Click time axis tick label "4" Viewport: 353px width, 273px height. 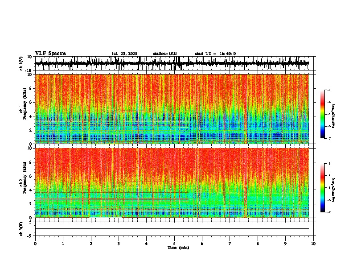pos(146,244)
